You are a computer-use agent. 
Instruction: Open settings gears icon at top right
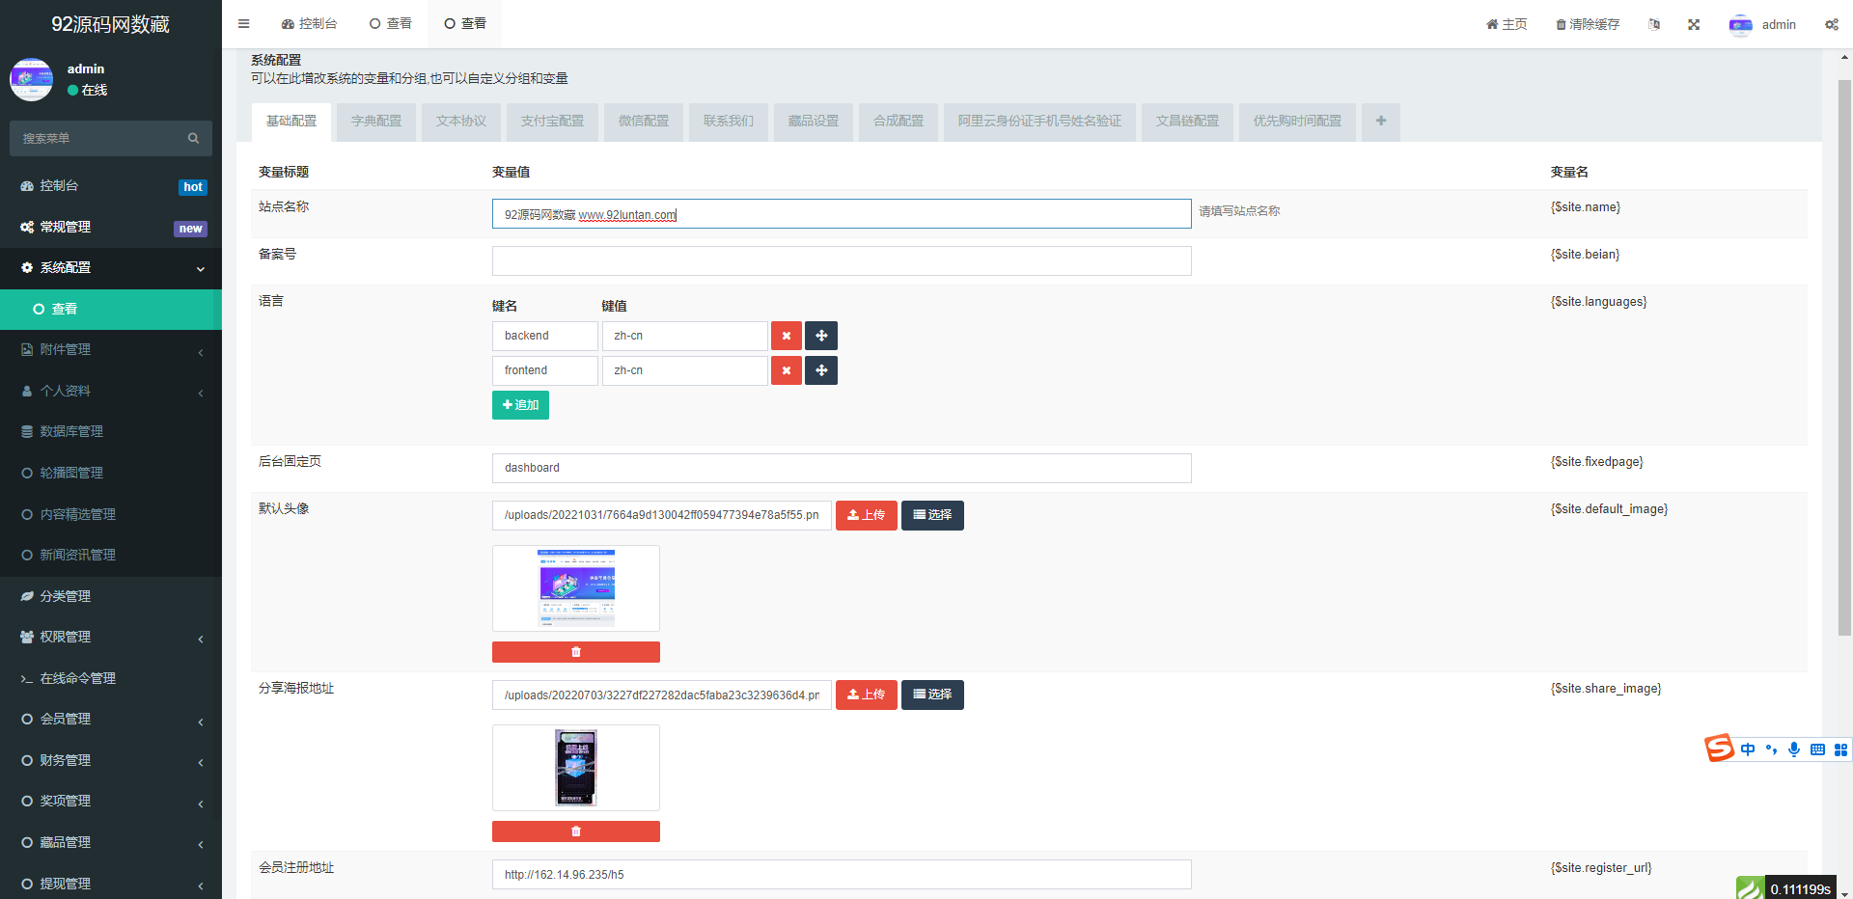1831,24
